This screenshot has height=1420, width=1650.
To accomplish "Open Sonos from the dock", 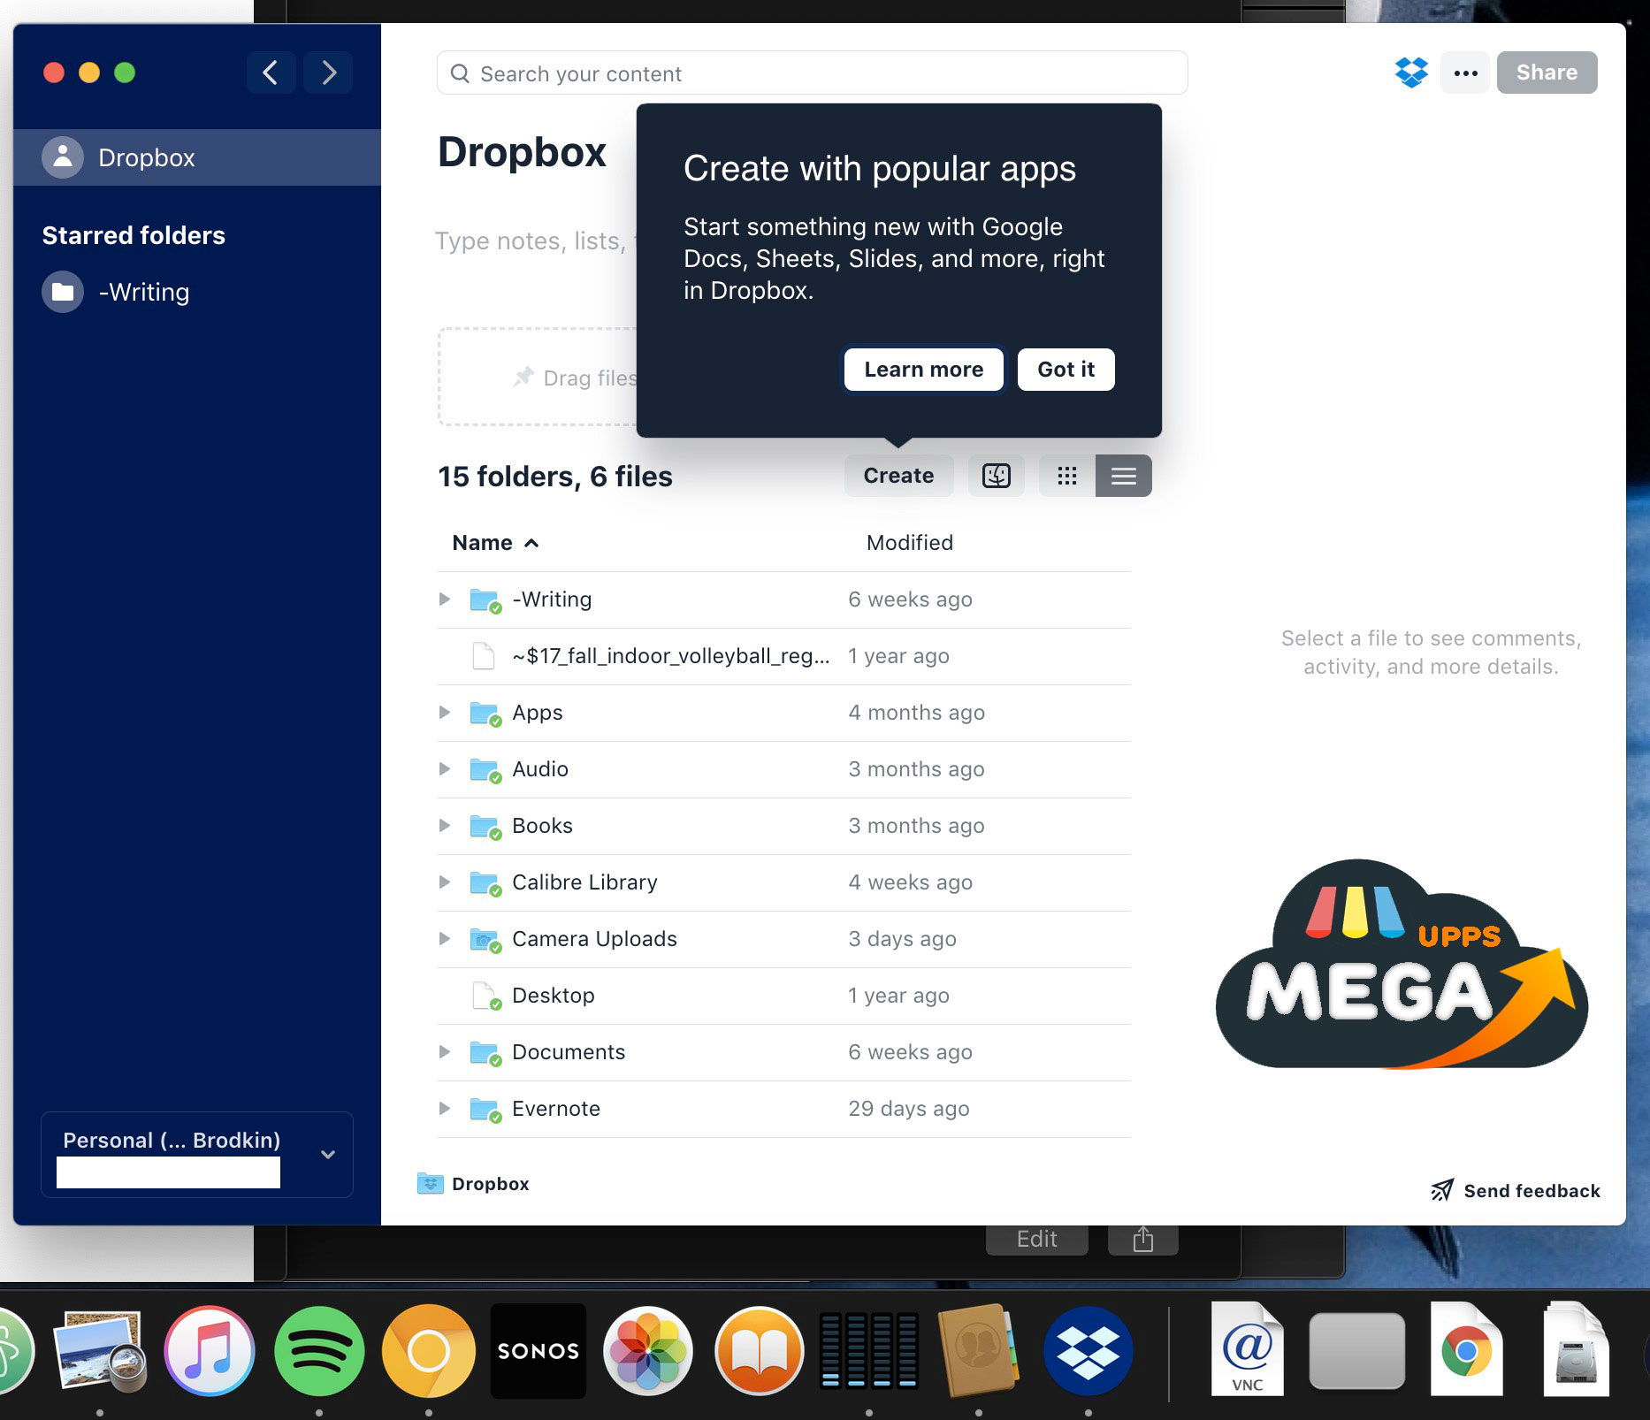I will [x=539, y=1351].
